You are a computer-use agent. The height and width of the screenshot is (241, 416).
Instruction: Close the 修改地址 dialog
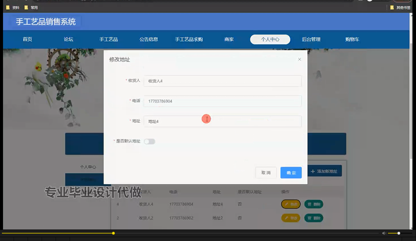(299, 59)
